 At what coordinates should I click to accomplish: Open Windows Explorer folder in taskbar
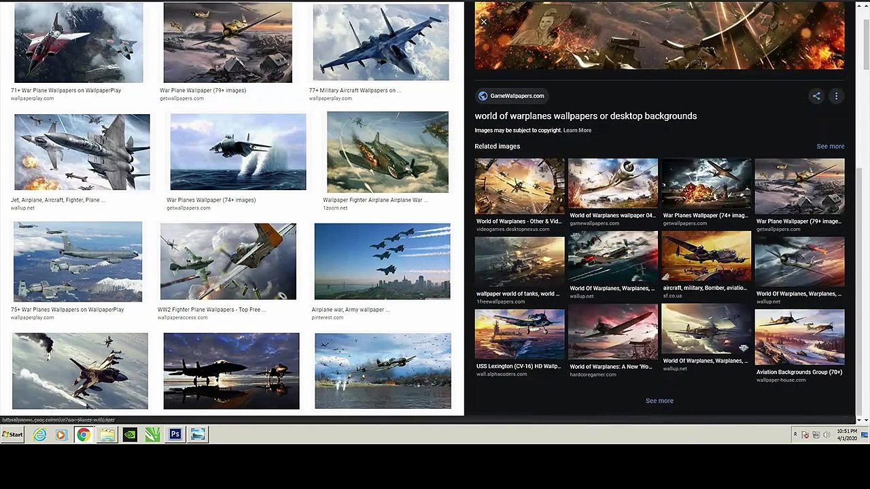107,435
